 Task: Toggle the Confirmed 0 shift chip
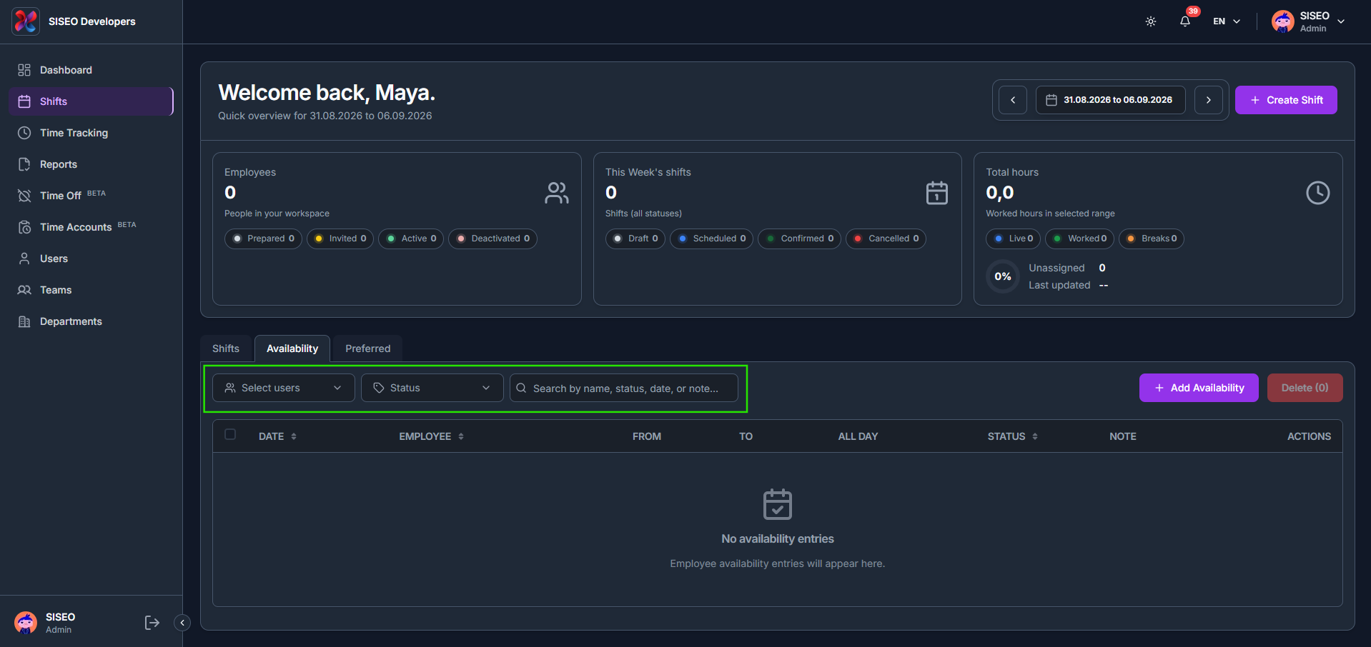pyautogui.click(x=800, y=239)
